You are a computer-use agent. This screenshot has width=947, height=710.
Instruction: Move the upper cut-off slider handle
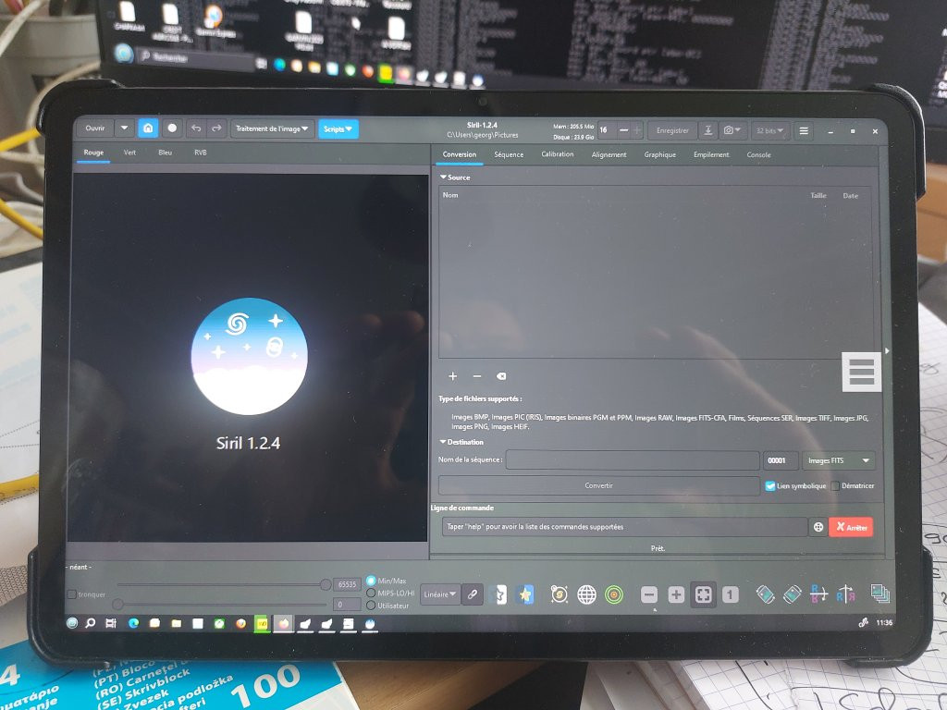coord(326,584)
